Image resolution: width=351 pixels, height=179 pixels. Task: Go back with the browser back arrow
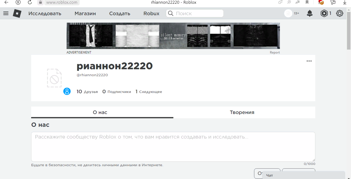(6, 2)
